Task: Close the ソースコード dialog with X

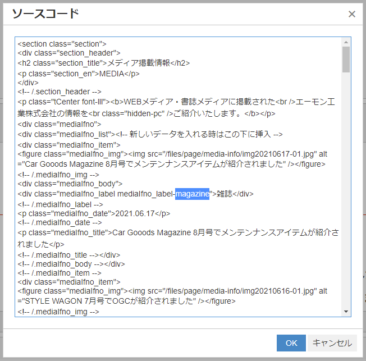Action: pos(352,14)
